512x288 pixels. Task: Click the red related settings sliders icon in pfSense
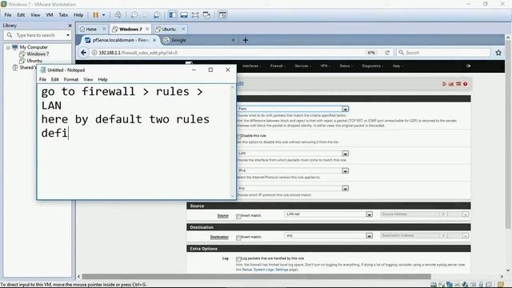444,84
